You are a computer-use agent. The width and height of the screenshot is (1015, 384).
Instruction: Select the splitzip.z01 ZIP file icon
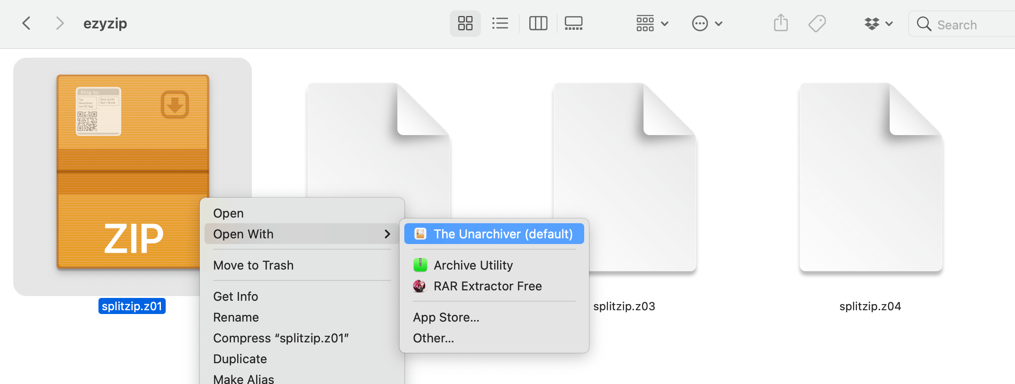click(x=133, y=172)
